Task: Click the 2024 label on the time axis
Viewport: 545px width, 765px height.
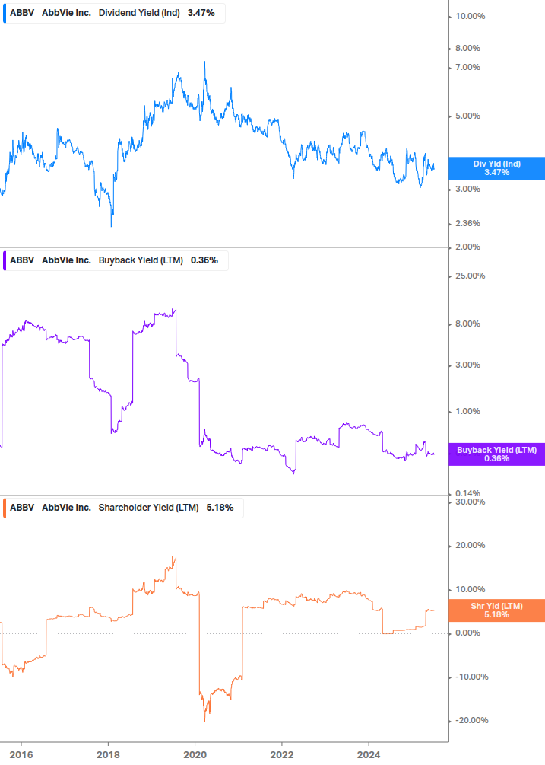Action: (369, 755)
